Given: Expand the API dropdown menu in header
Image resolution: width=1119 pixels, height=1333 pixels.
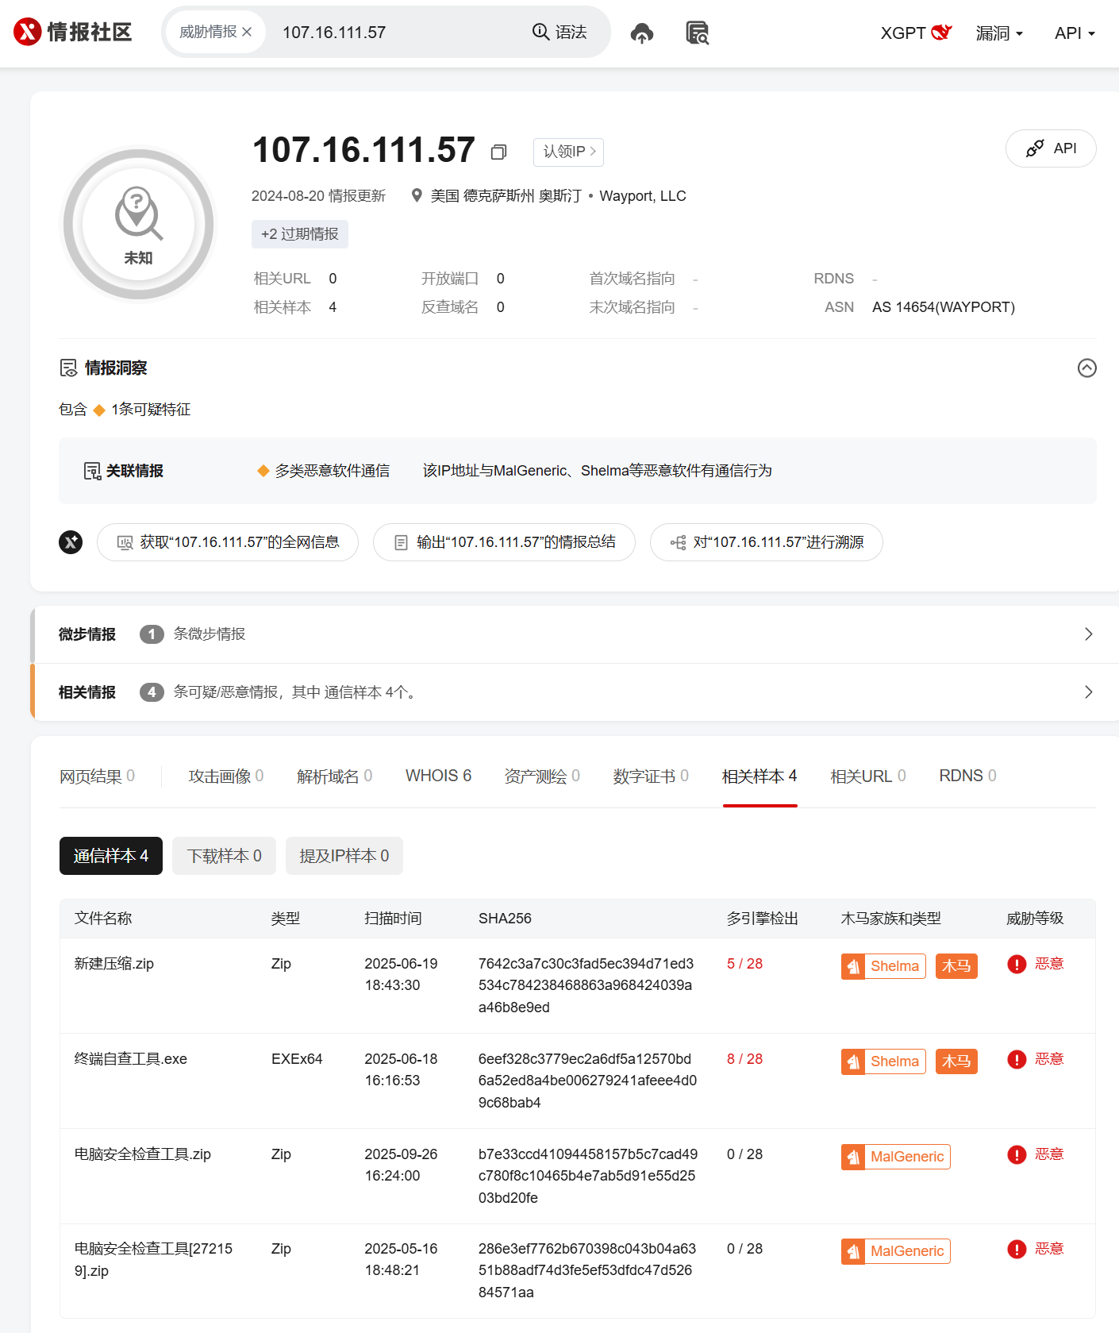Looking at the screenshot, I should point(1075,33).
